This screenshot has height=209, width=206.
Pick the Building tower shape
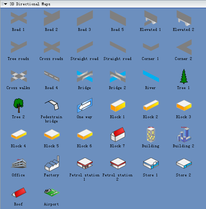click(x=151, y=134)
